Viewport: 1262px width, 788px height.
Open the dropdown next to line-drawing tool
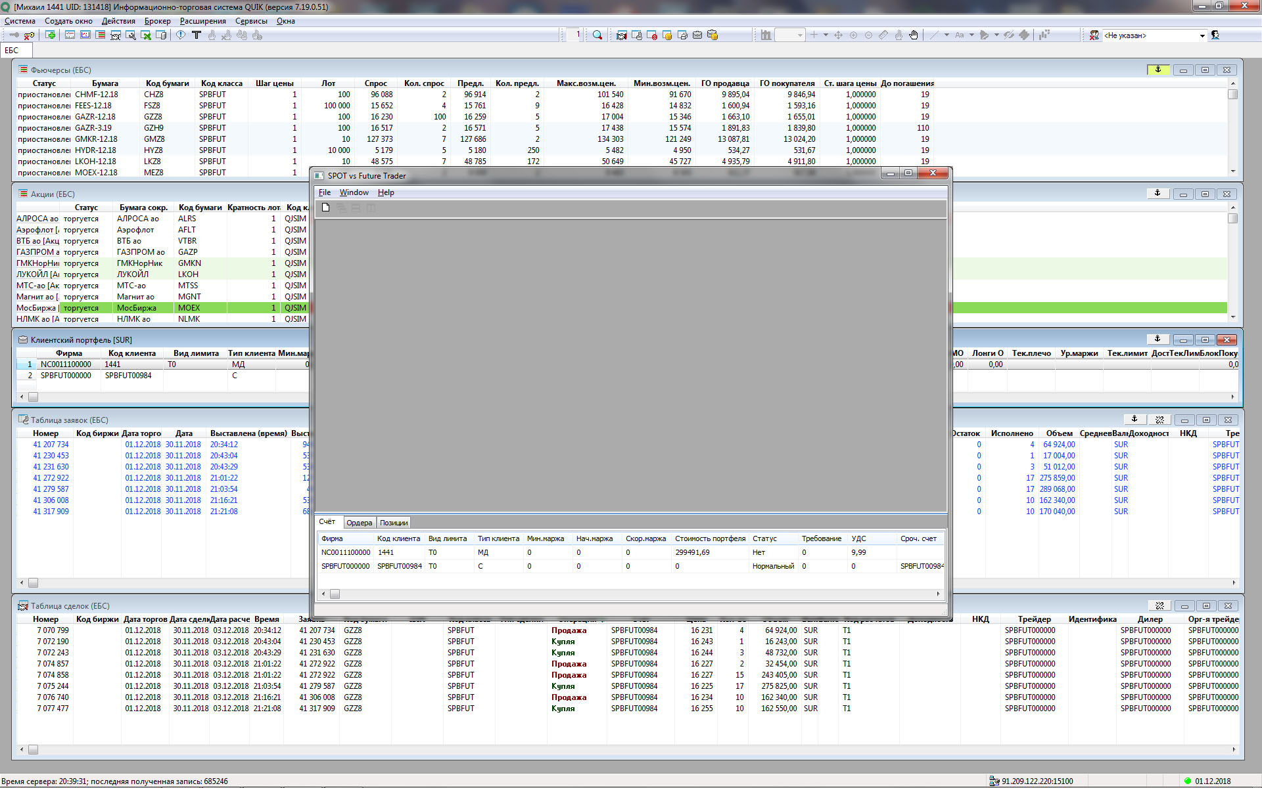point(947,35)
